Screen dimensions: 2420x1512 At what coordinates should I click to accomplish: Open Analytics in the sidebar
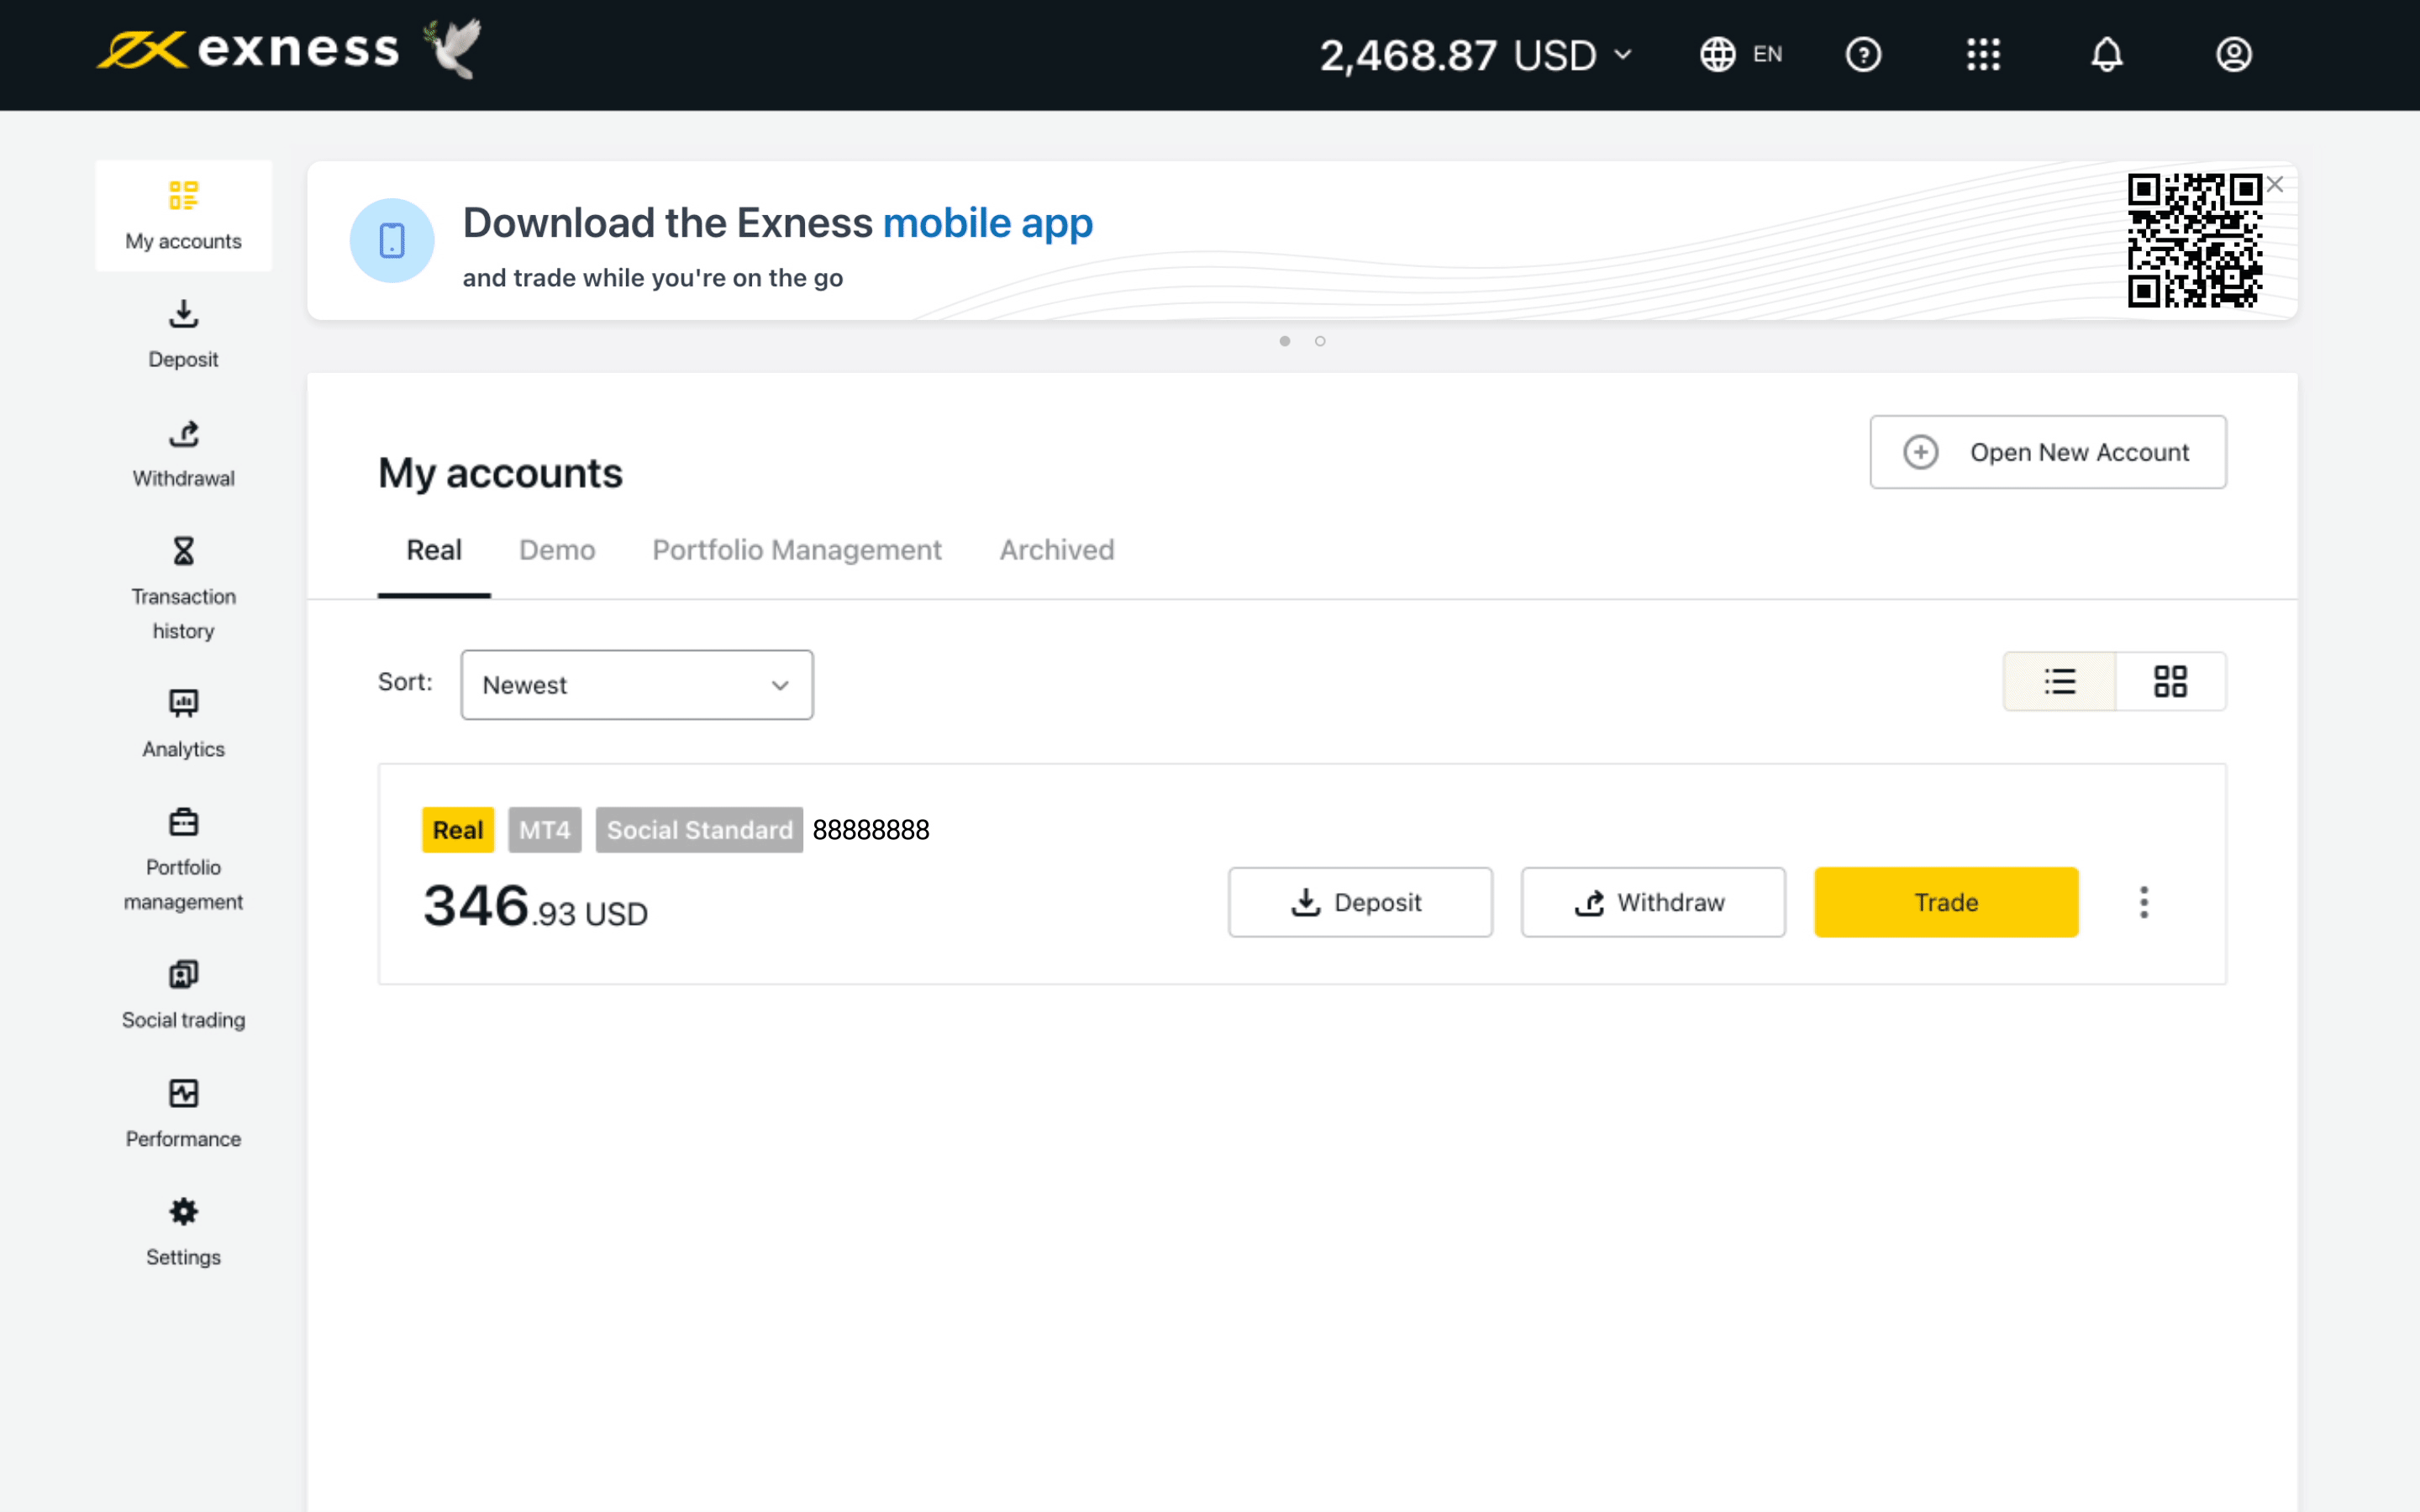(x=183, y=724)
